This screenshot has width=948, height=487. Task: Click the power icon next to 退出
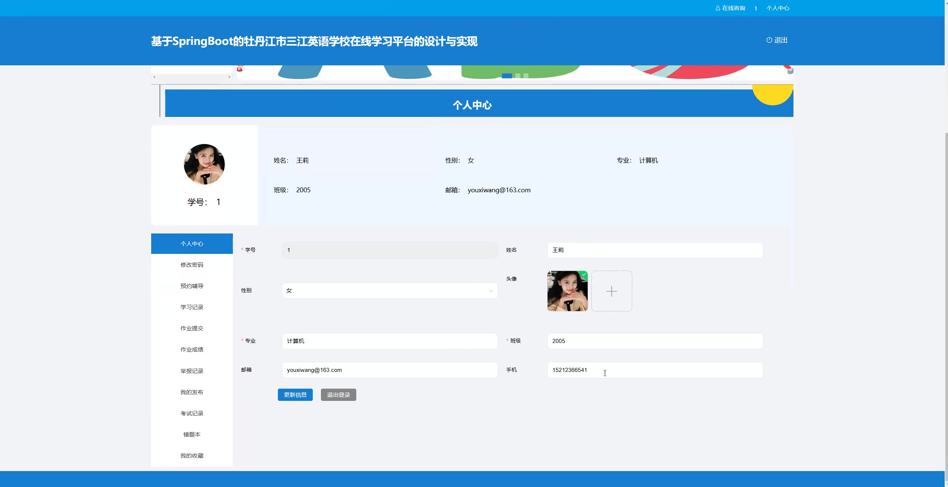769,40
